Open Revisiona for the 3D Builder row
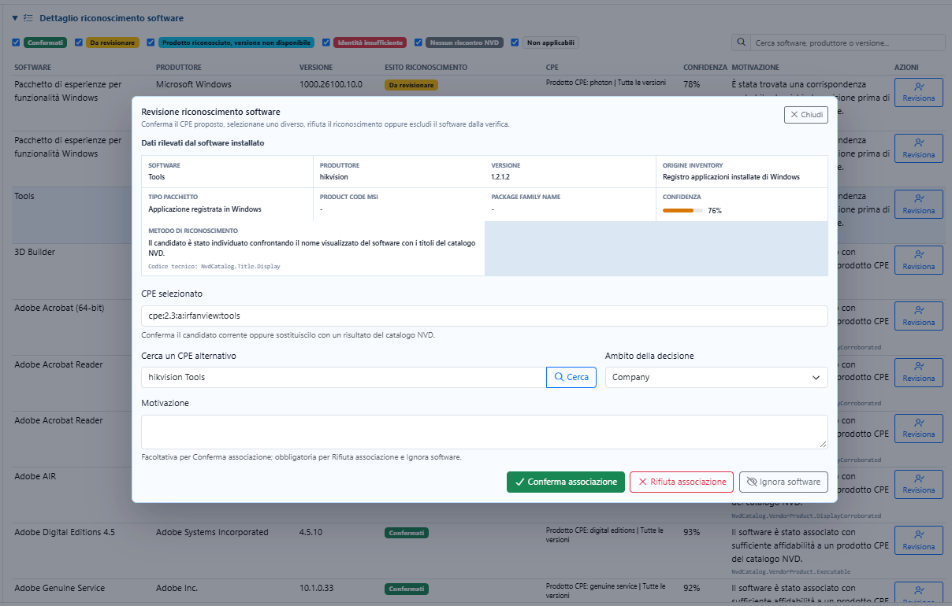 point(919,260)
